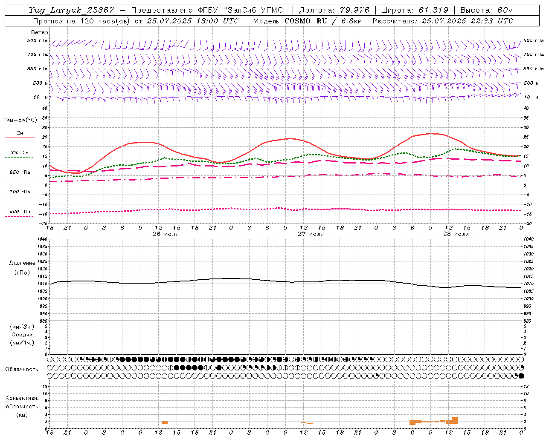
Task: Select the 28 июля date label
Action: [456, 234]
